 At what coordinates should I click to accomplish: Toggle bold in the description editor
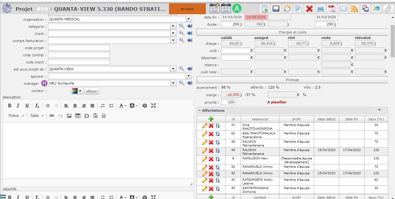click(x=10, y=106)
